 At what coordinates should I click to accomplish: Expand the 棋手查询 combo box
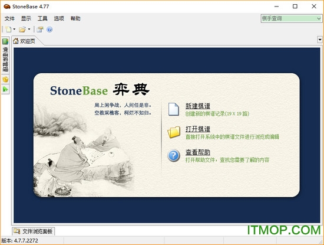(319, 19)
